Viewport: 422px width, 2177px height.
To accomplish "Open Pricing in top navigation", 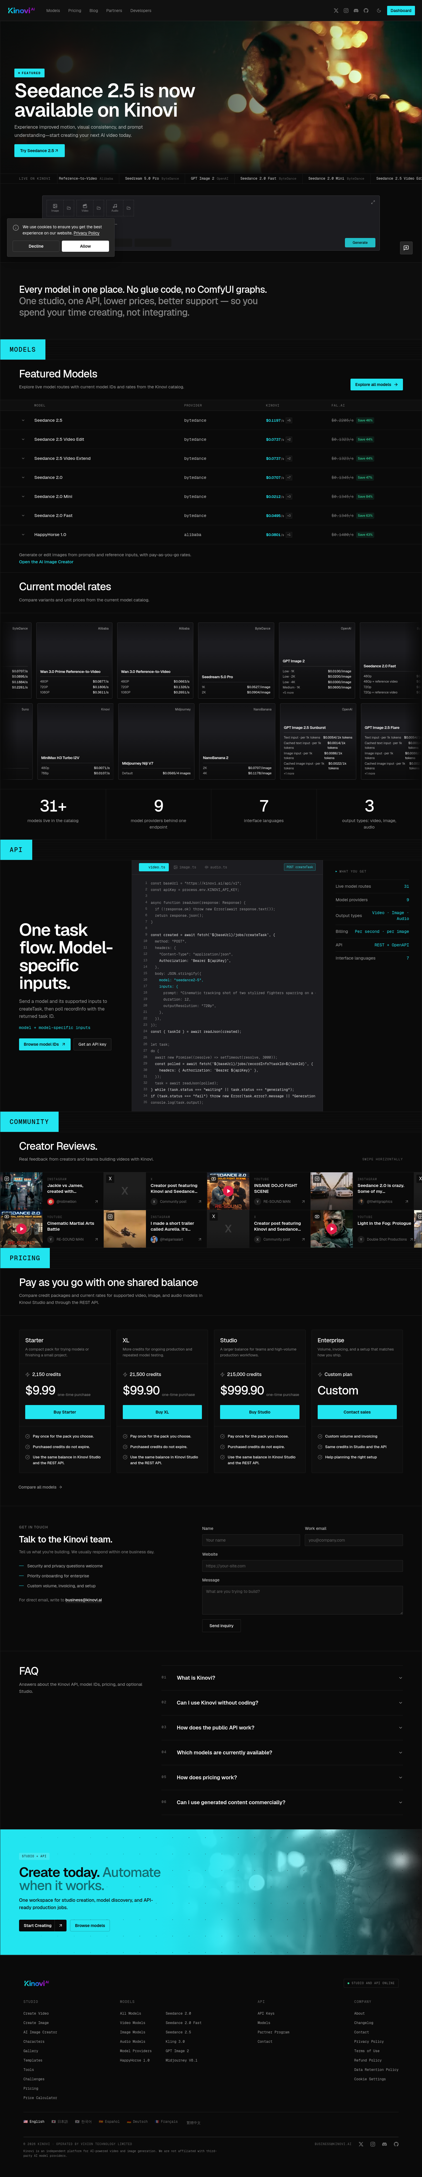I will (x=74, y=11).
